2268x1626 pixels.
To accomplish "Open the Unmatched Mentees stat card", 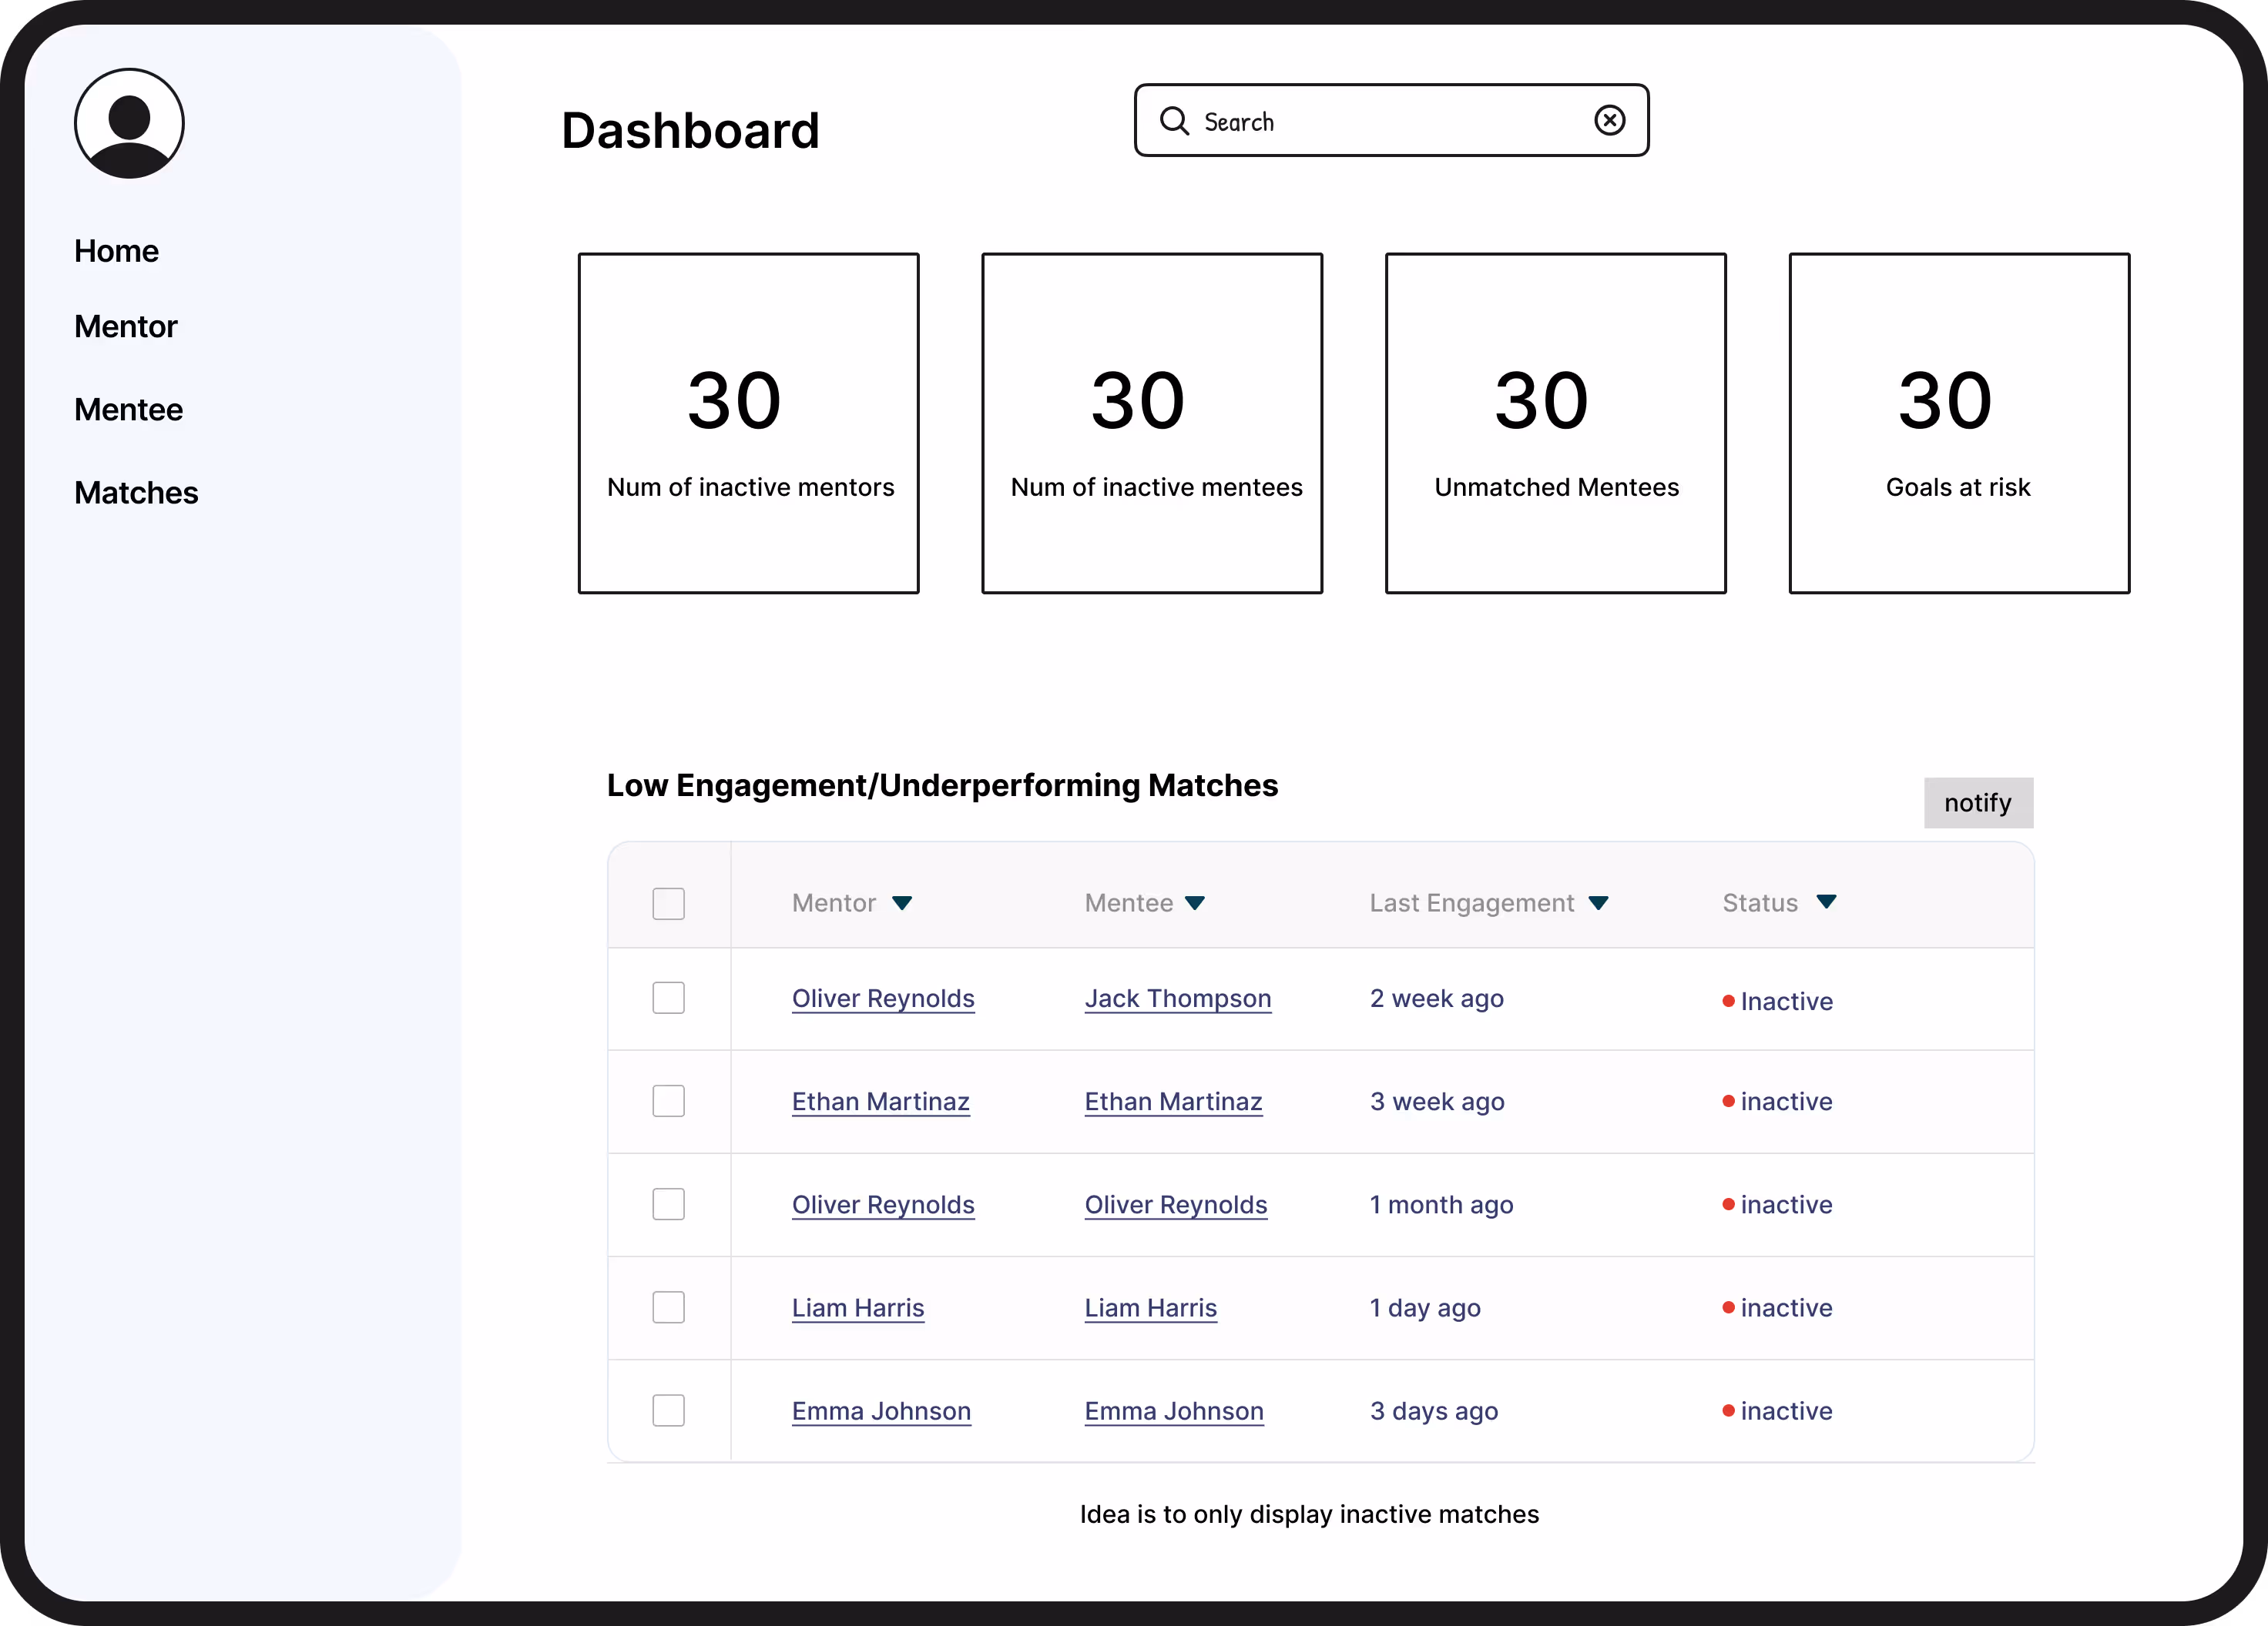I will click(x=1555, y=423).
